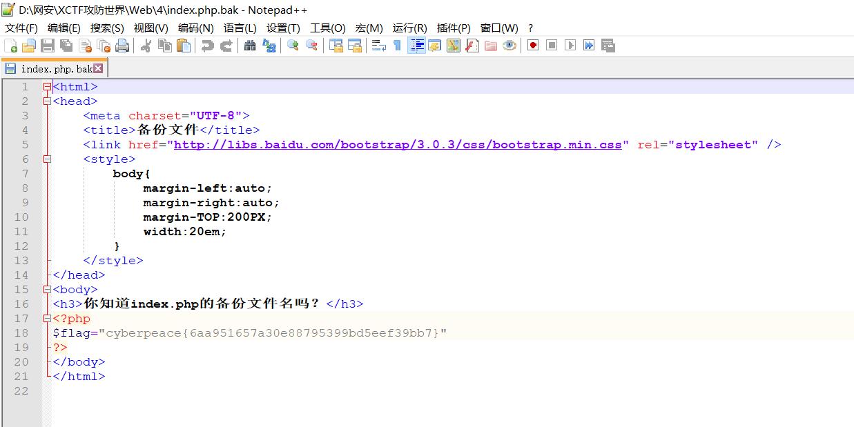854x427 pixels.
Task: Show the Function List panel icon
Action: click(x=472, y=46)
